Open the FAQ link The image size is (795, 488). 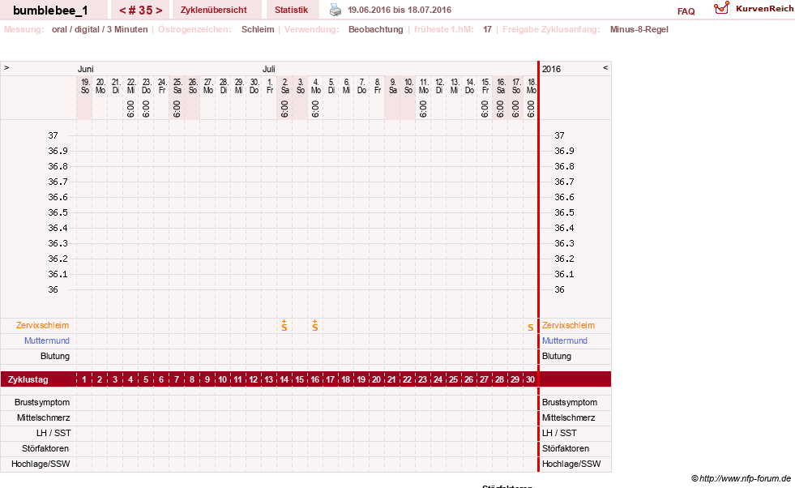click(x=686, y=11)
